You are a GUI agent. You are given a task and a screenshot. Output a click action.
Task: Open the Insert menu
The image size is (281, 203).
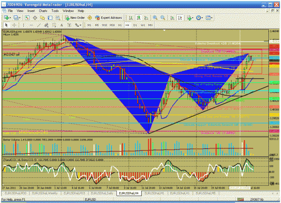point(31,11)
